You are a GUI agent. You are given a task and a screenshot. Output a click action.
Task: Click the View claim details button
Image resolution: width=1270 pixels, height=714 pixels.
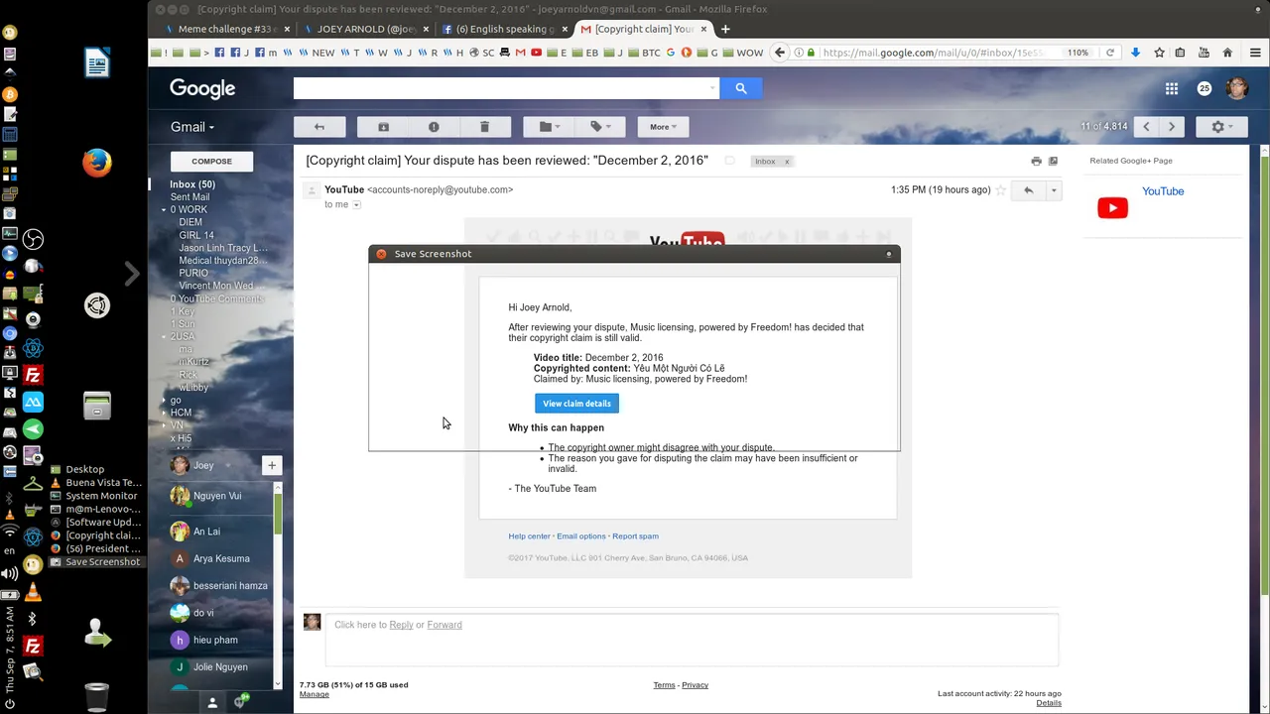tap(576, 404)
